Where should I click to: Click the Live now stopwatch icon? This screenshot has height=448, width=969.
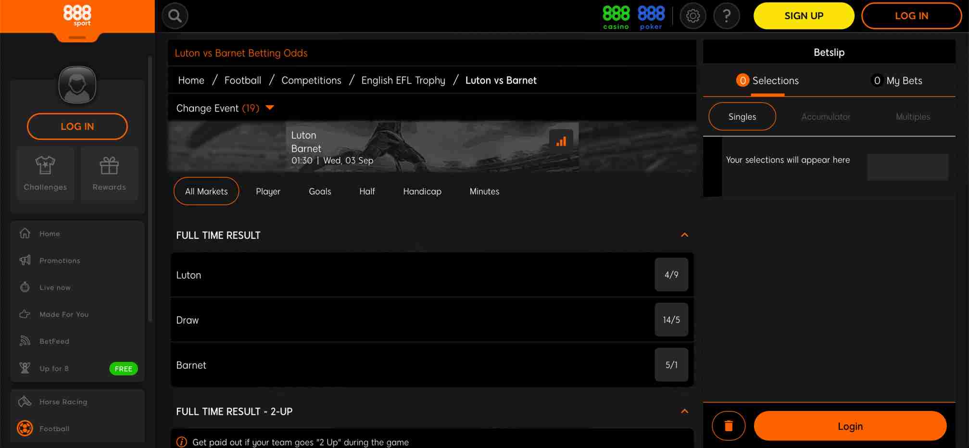(x=25, y=287)
